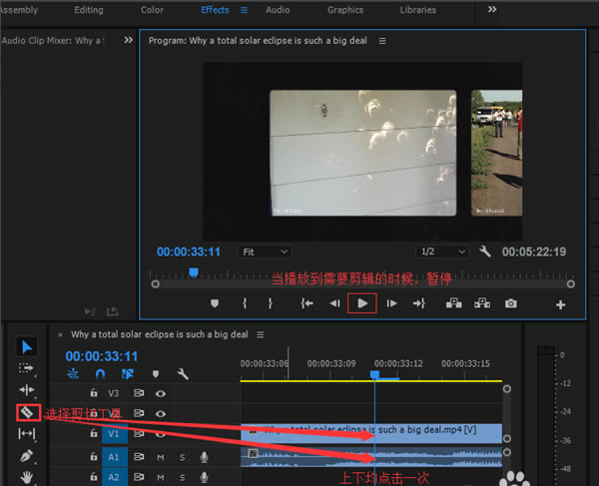Select the Selection arrow tool
Image resolution: width=599 pixels, height=486 pixels.
click(x=27, y=346)
